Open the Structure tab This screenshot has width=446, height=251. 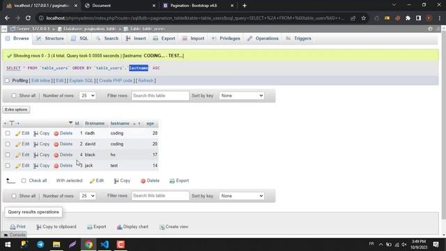pyautogui.click(x=49, y=38)
